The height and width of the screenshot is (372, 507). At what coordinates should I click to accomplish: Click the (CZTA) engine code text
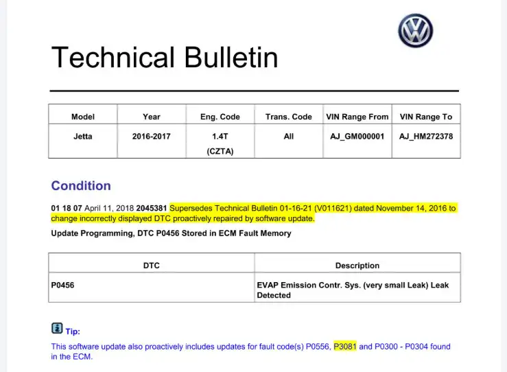[x=220, y=151]
